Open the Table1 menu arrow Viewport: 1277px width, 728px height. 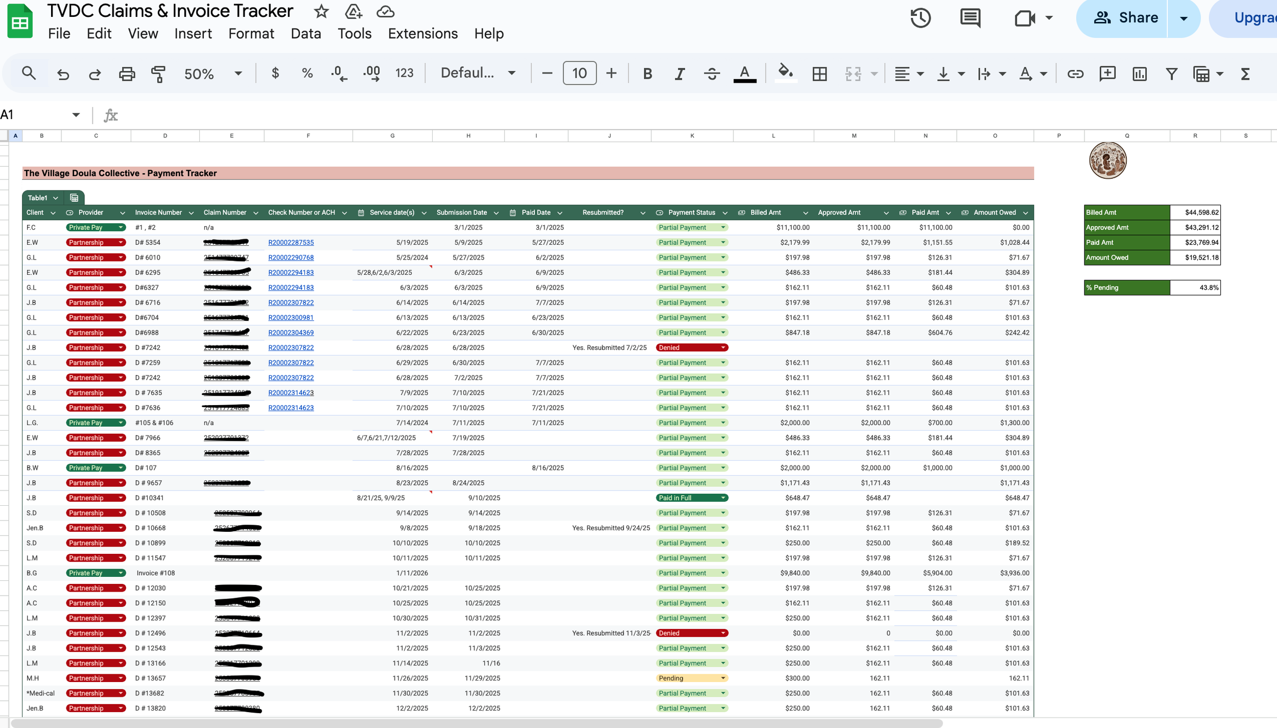56,198
